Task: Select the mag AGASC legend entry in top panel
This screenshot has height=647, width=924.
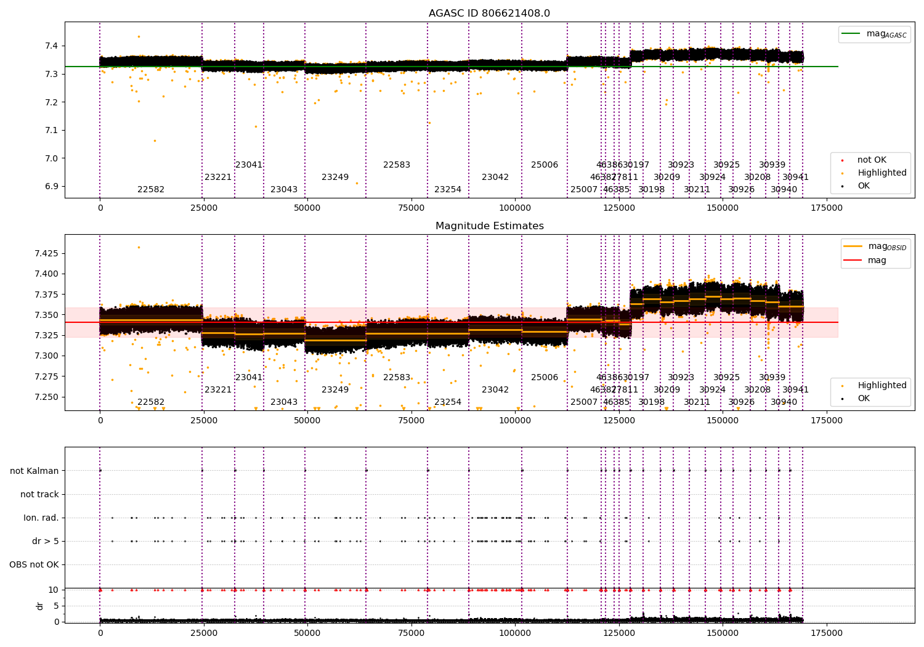Action: 875,35
